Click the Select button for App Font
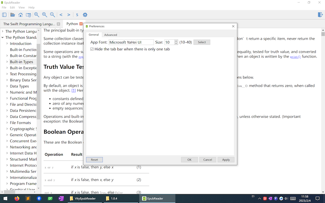This screenshot has height=203, width=325. [202, 42]
